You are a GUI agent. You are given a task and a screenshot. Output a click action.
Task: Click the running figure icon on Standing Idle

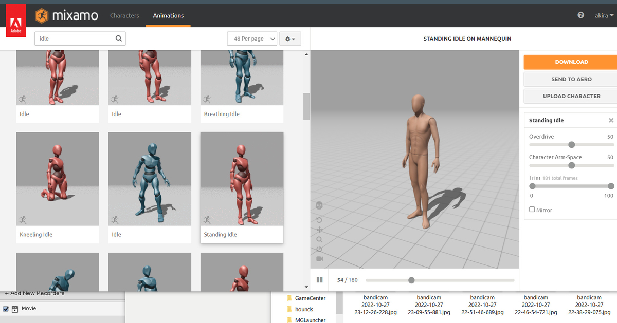click(206, 220)
